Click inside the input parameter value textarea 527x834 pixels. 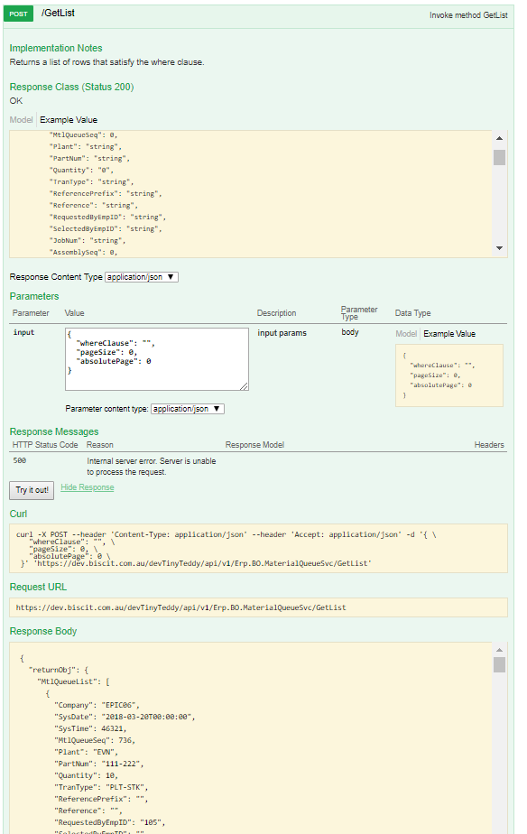pos(157,359)
